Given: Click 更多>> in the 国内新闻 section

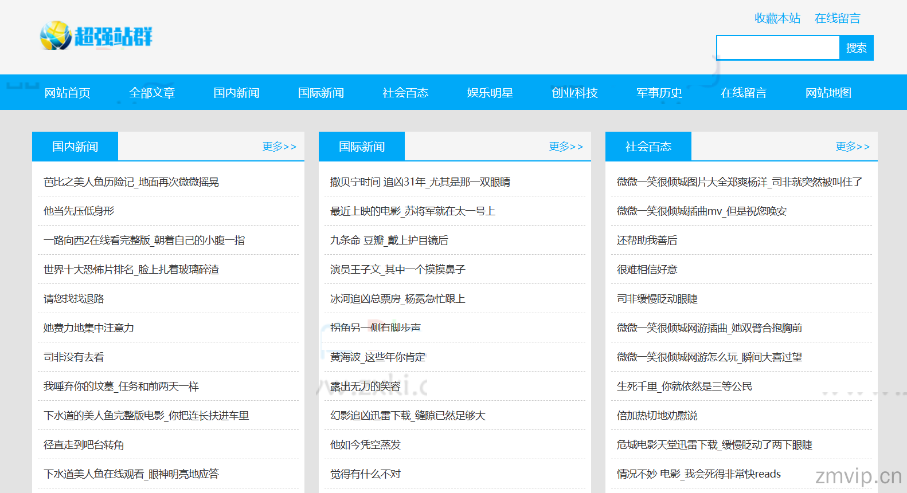Looking at the screenshot, I should (279, 147).
